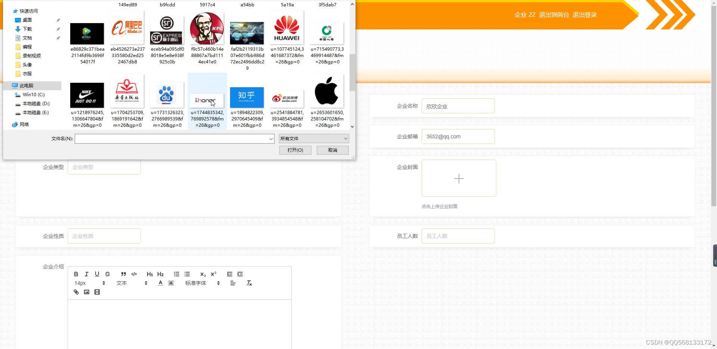717x349 pixels.
Task: Select 本地磁盘 (E:) drive
Action: click(35, 112)
